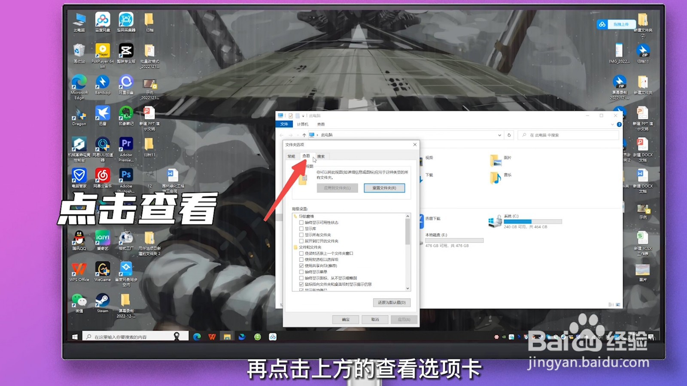Launch the 迅雷 desktop shortcut

tap(103, 116)
